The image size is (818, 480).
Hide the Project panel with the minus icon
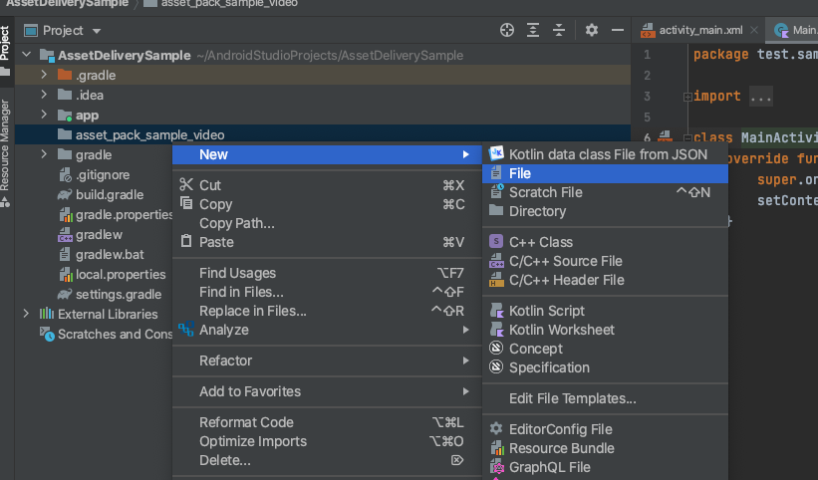[617, 30]
